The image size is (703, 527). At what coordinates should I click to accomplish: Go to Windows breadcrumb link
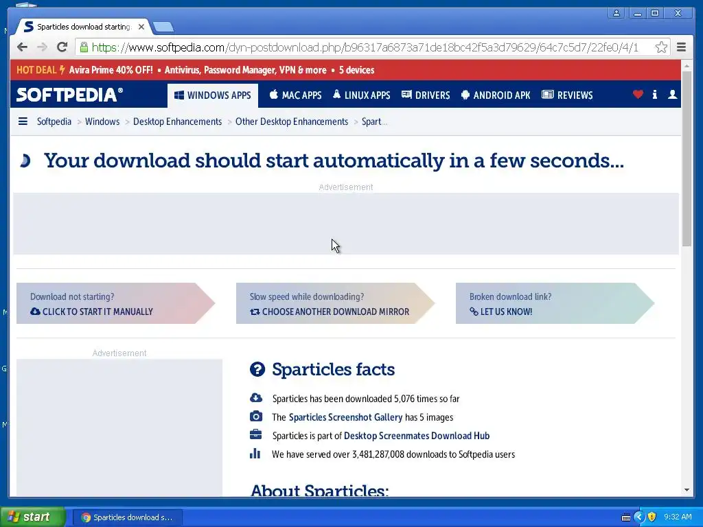click(102, 121)
